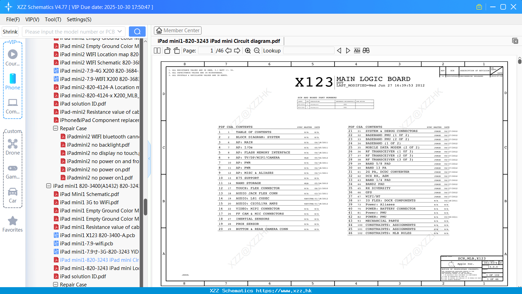
Task: Click 'MAIN LOGIC BOARD' title text
Action: click(x=373, y=79)
